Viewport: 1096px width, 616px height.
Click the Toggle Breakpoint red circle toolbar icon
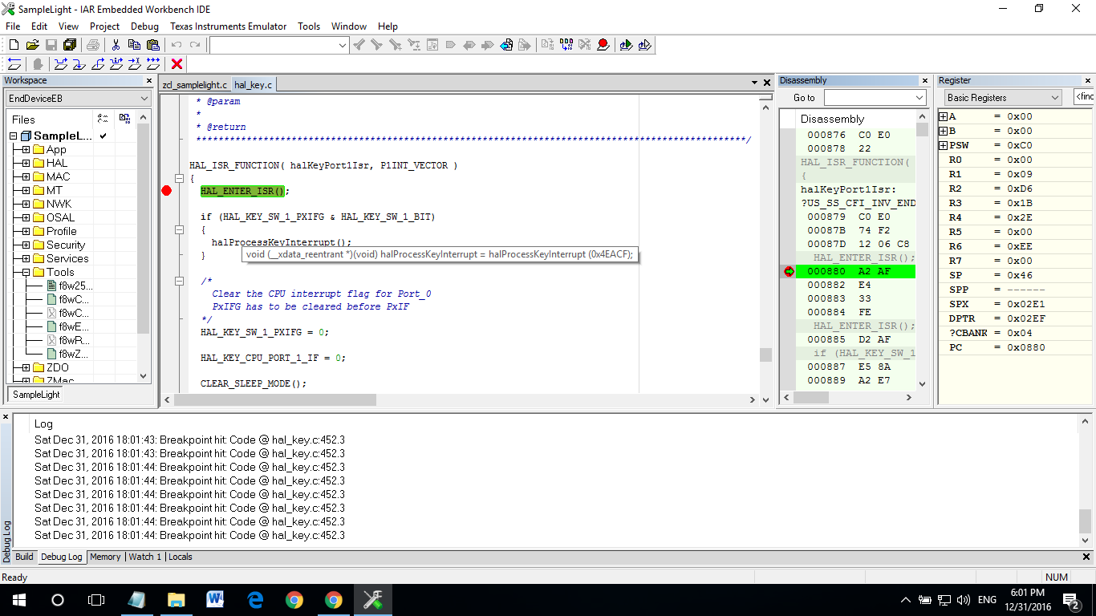click(x=603, y=45)
